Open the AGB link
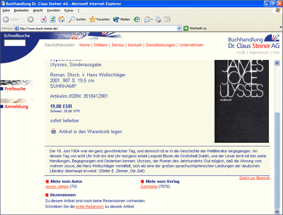The image size is (283, 215). [241, 53]
